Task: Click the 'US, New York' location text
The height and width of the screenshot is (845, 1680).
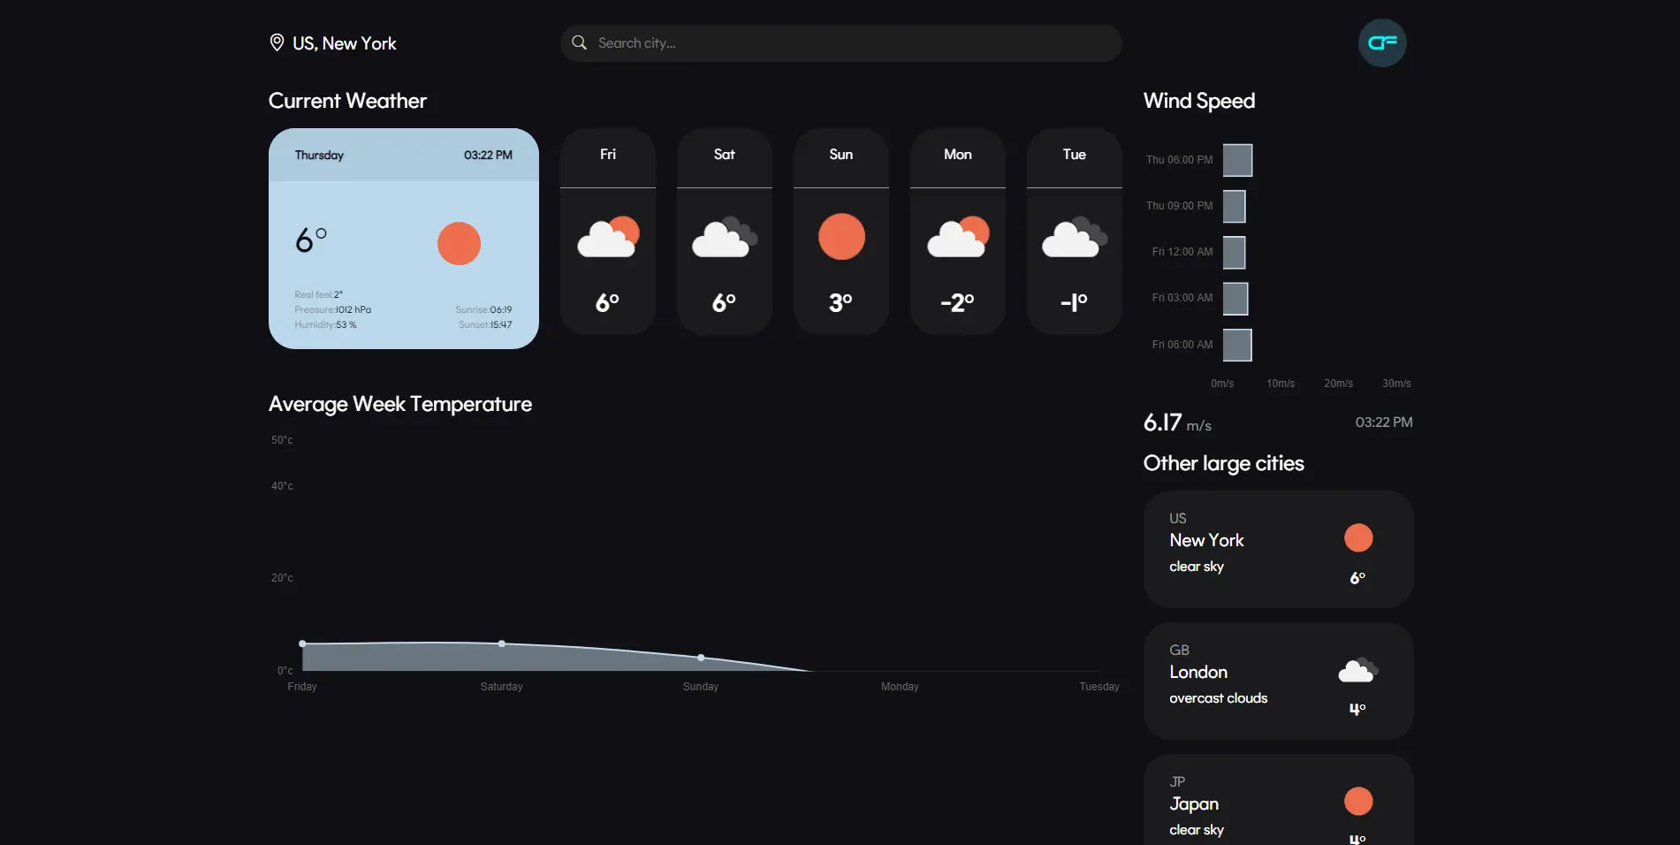Action: (x=345, y=43)
